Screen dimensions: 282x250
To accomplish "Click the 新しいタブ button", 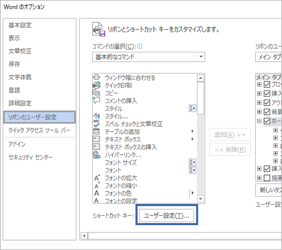I will [x=268, y=190].
